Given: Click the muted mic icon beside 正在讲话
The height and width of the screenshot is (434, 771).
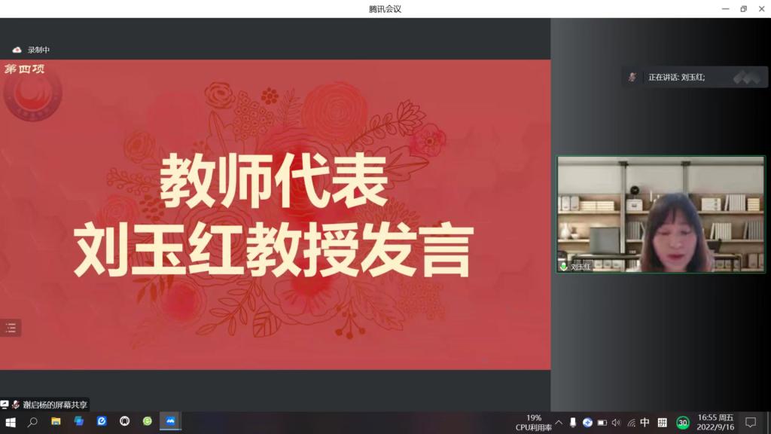Looking at the screenshot, I should click(x=633, y=77).
